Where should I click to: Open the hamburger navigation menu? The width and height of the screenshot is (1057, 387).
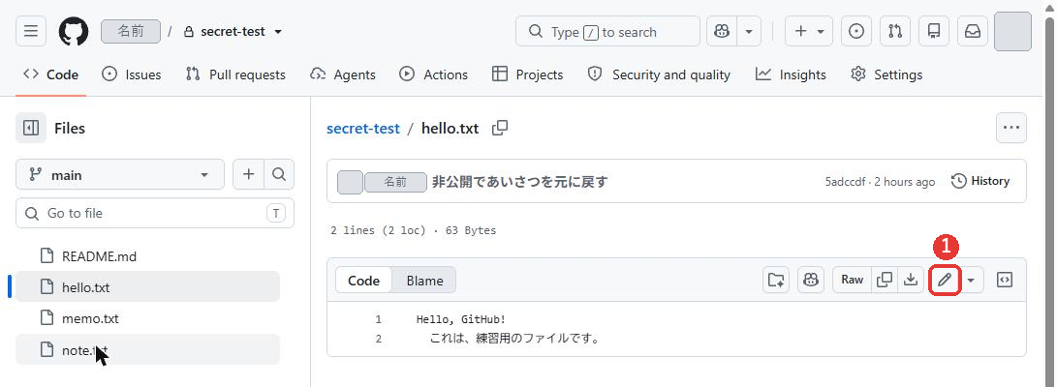(x=31, y=32)
